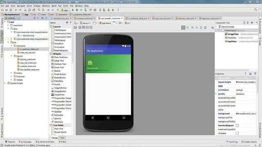The image size is (262, 147).
Task: Open the Event Log
Action: [232, 142]
